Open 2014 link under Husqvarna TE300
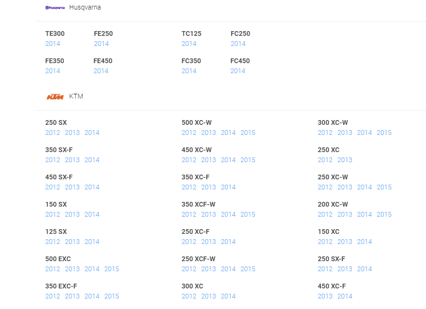The image size is (426, 309). click(53, 44)
